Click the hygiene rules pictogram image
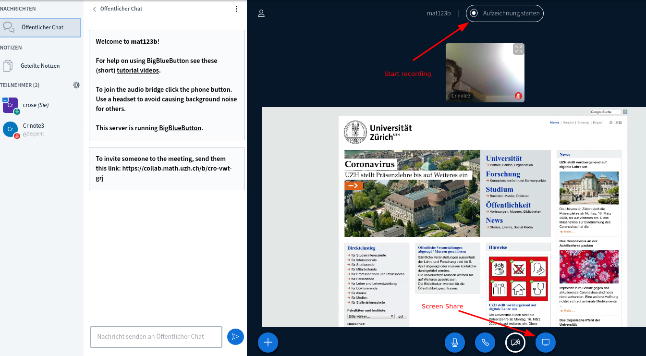This screenshot has width=646, height=356. coord(518,279)
